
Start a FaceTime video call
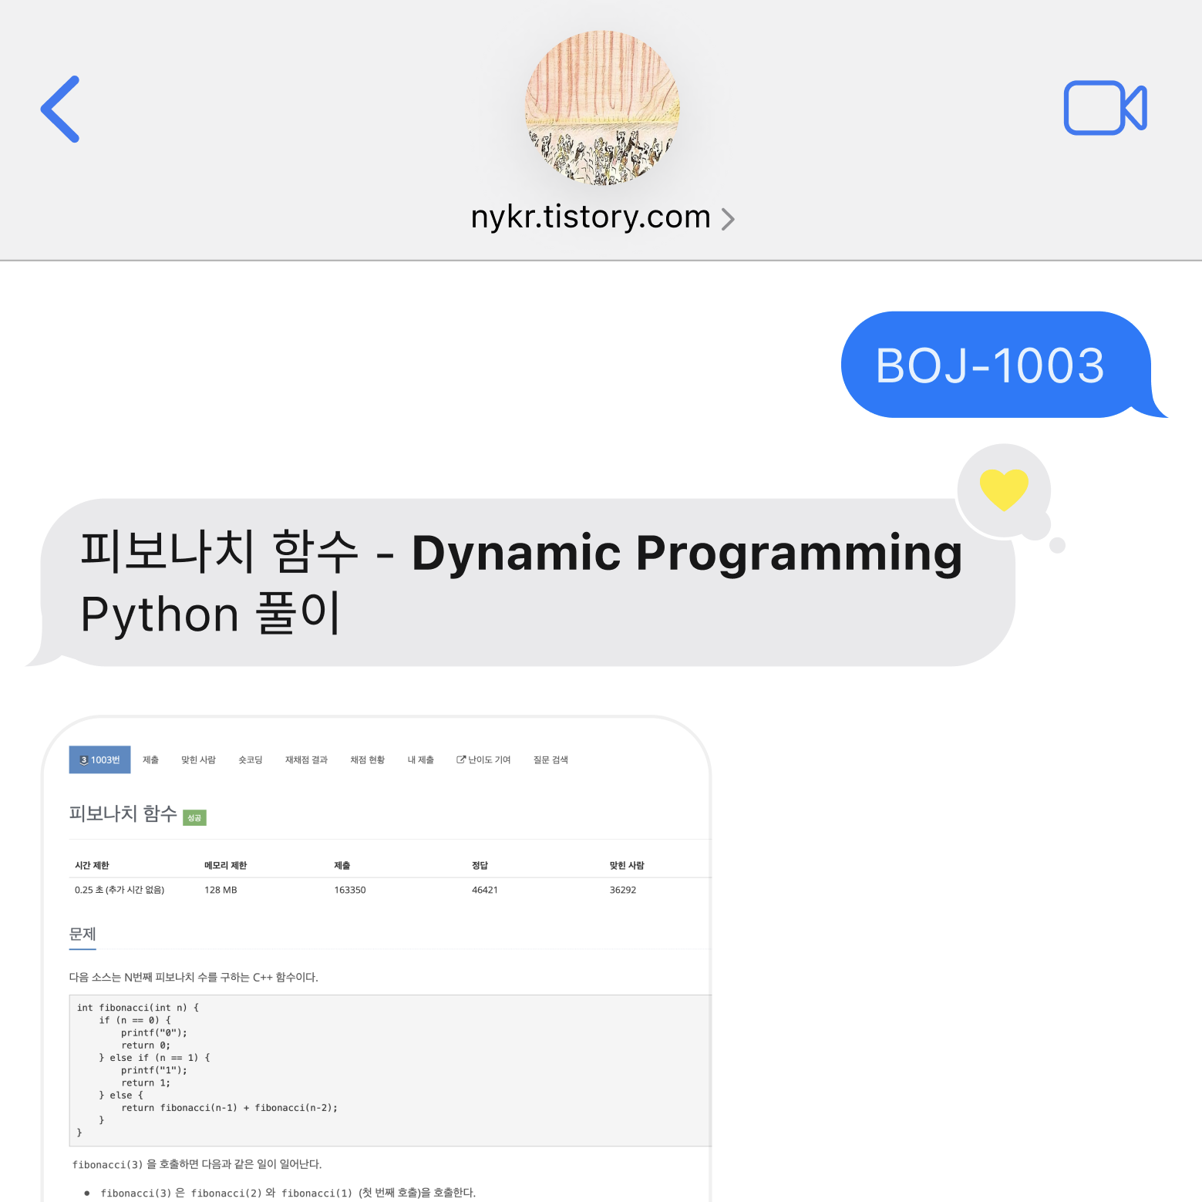point(1104,108)
